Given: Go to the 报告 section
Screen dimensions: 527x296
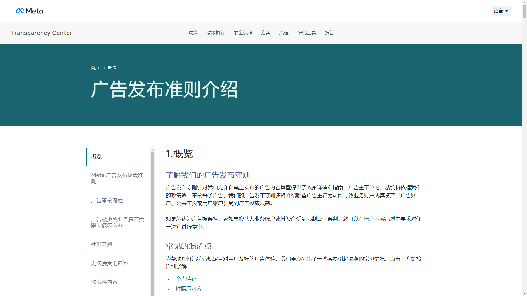Looking at the screenshot, I should click(x=329, y=33).
